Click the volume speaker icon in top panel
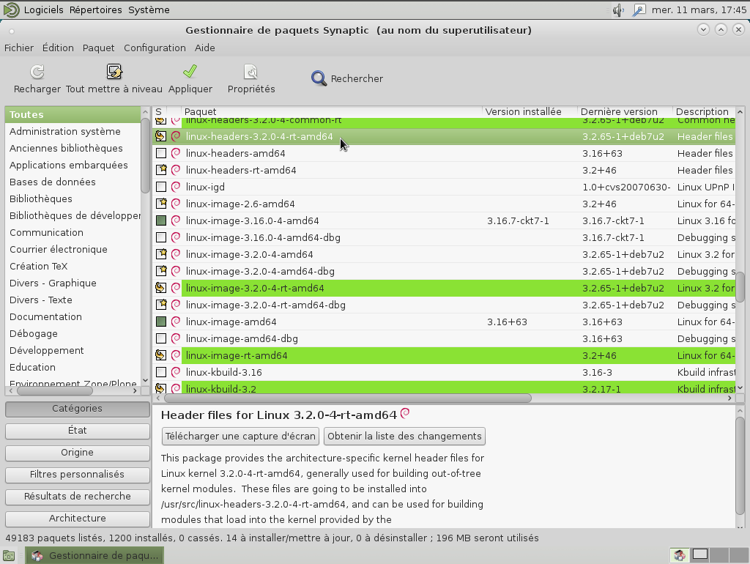Screen dimensions: 750x564 click(x=618, y=10)
